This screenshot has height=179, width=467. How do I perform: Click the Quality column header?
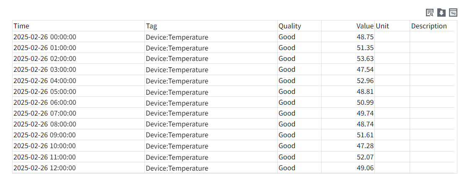pos(290,26)
